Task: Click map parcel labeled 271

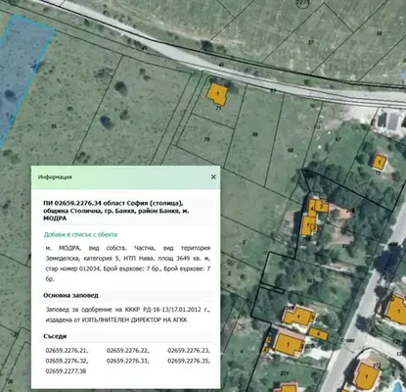Action: (285, 373)
